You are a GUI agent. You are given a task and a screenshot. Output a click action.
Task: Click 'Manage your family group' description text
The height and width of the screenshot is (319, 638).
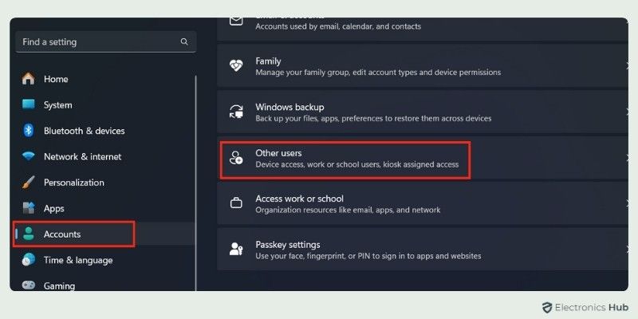[x=378, y=73]
